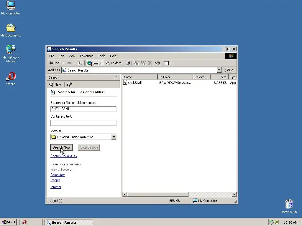Click the Move To toolbar icon
The image size is (302, 226).
point(136,63)
